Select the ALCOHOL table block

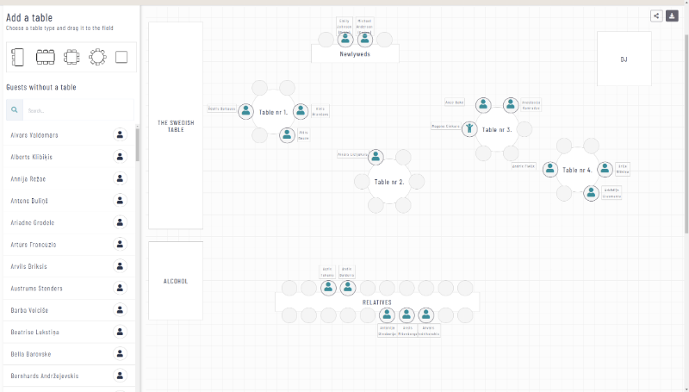point(176,281)
